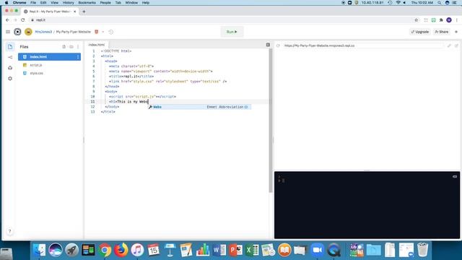Open the green extension icon in Chrome toolbar
The image size is (462, 260).
click(x=433, y=19)
